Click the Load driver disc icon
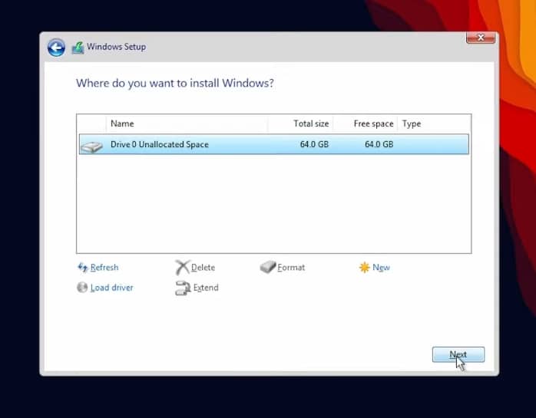 pyautogui.click(x=82, y=287)
